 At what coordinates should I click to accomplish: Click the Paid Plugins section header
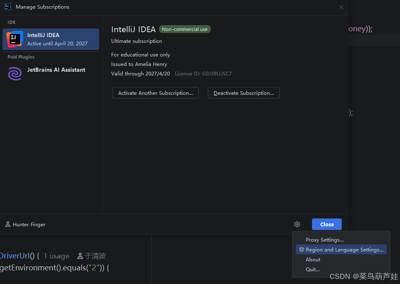click(21, 57)
